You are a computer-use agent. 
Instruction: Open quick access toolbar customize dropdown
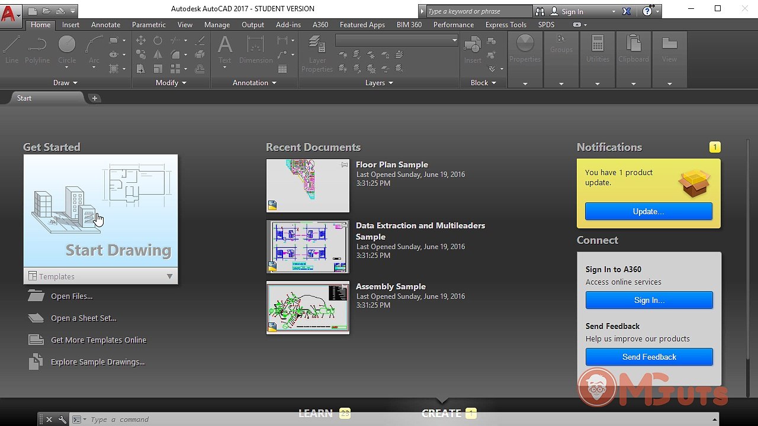click(72, 11)
